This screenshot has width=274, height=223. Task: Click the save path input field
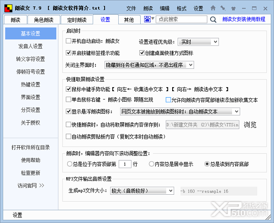(x=202, y=125)
